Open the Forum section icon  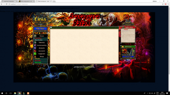(35, 48)
